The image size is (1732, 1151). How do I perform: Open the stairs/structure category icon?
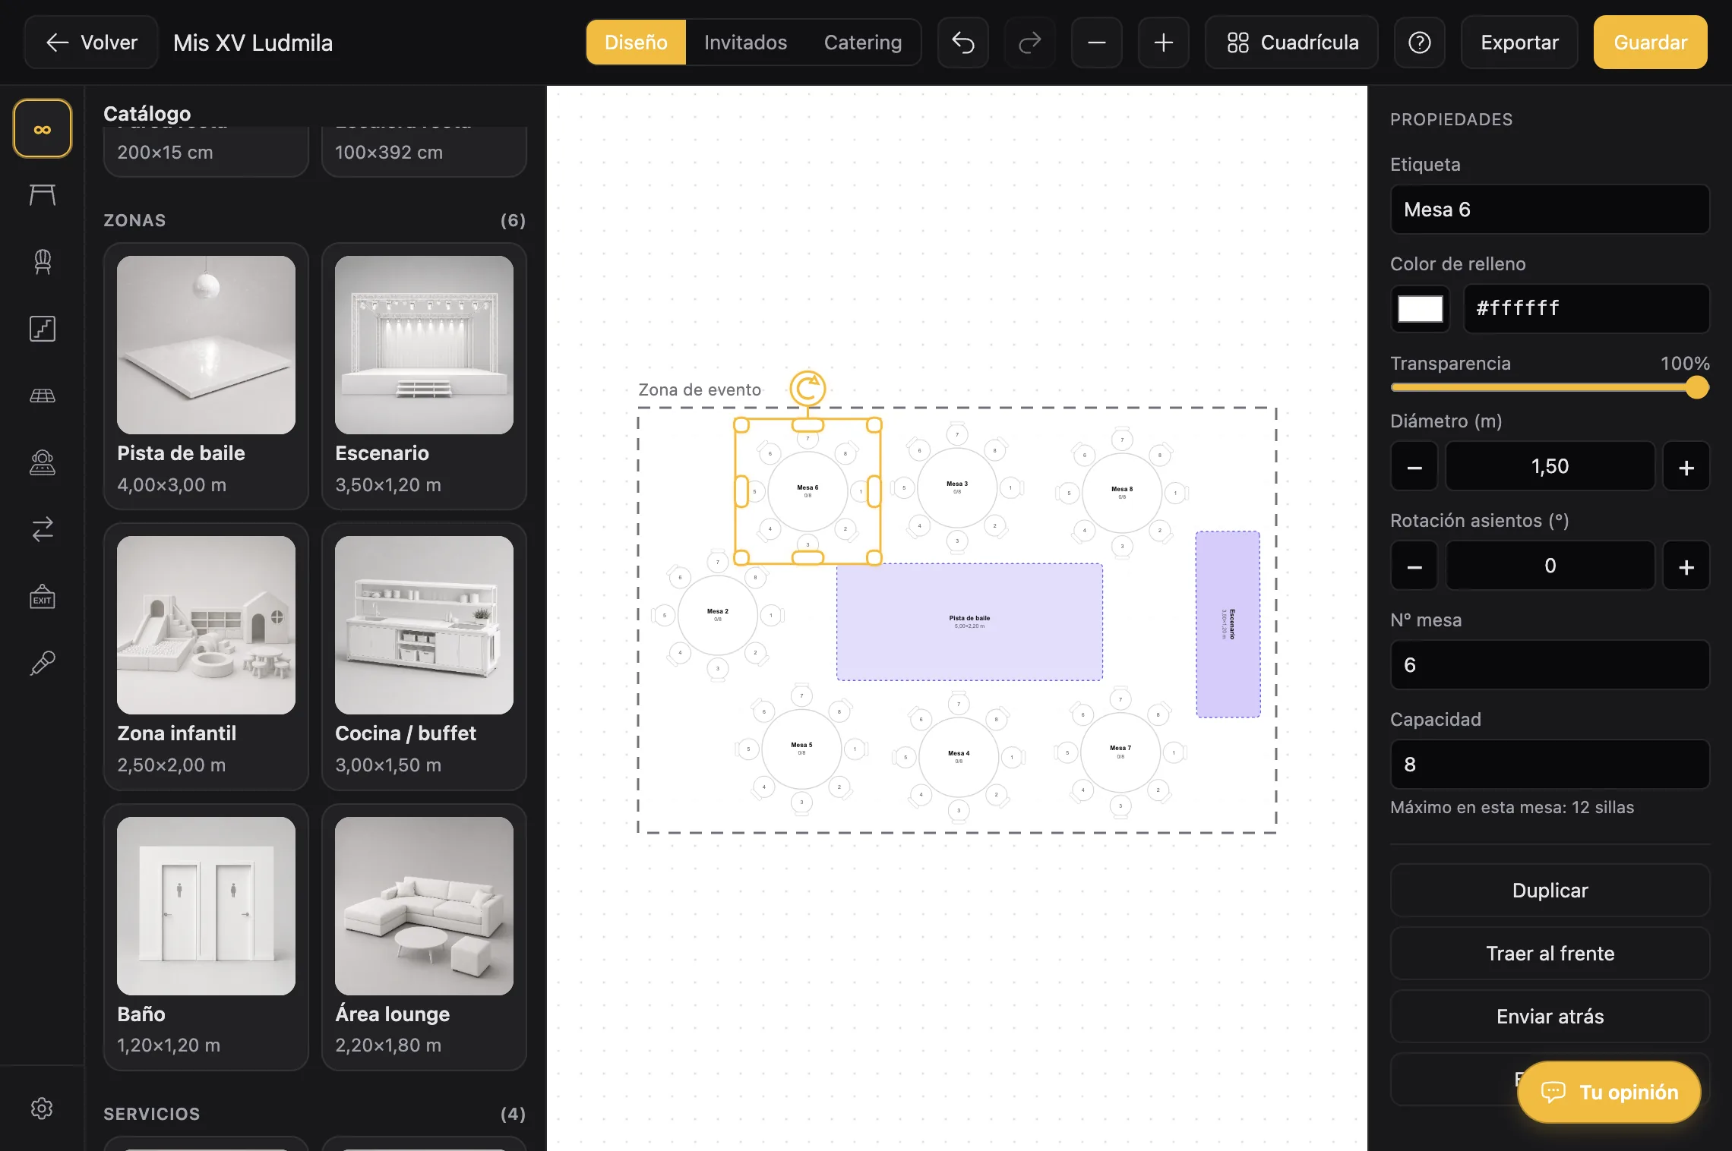[43, 329]
